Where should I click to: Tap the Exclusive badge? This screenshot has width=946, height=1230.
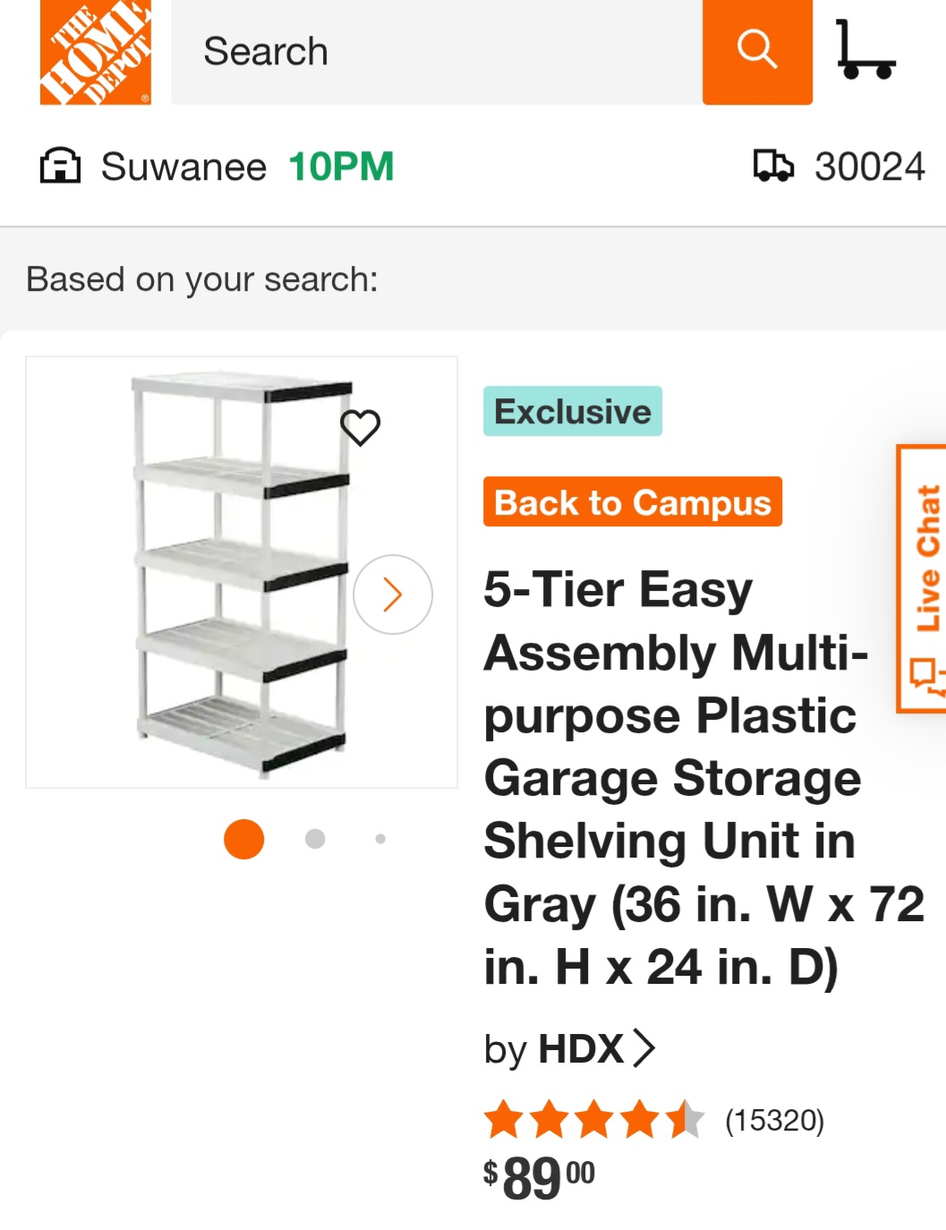click(572, 412)
